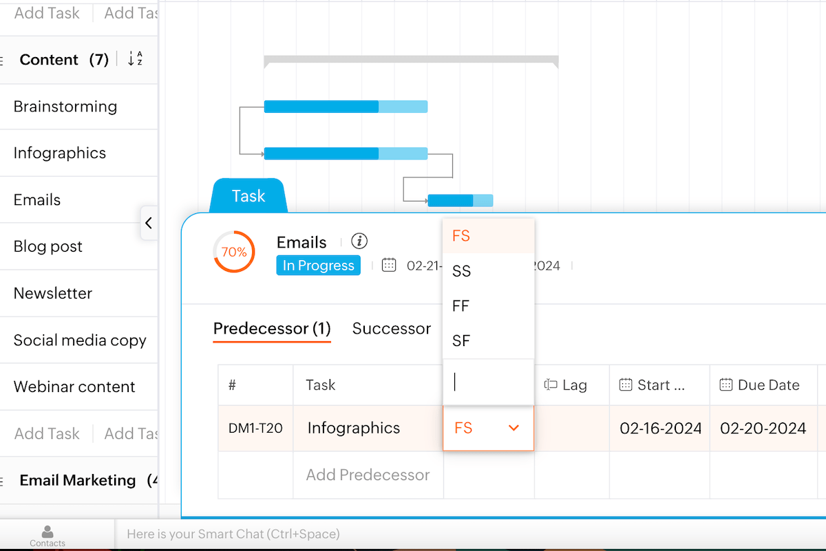Select SS from the dependency list
Screen dimensions: 826x551
coord(461,271)
